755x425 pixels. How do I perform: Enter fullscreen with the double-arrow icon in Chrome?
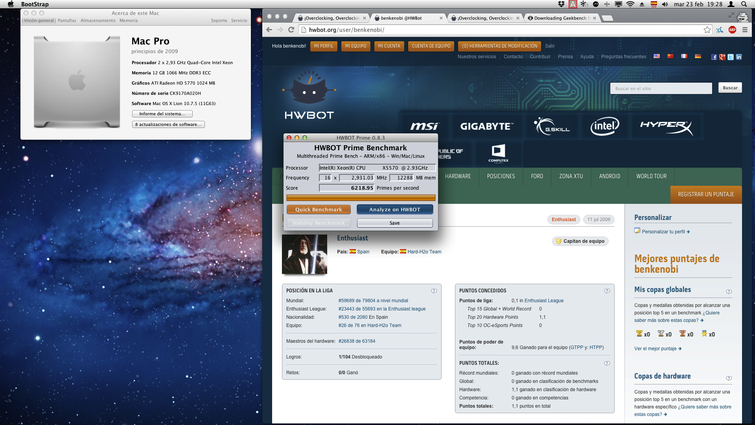point(731,15)
